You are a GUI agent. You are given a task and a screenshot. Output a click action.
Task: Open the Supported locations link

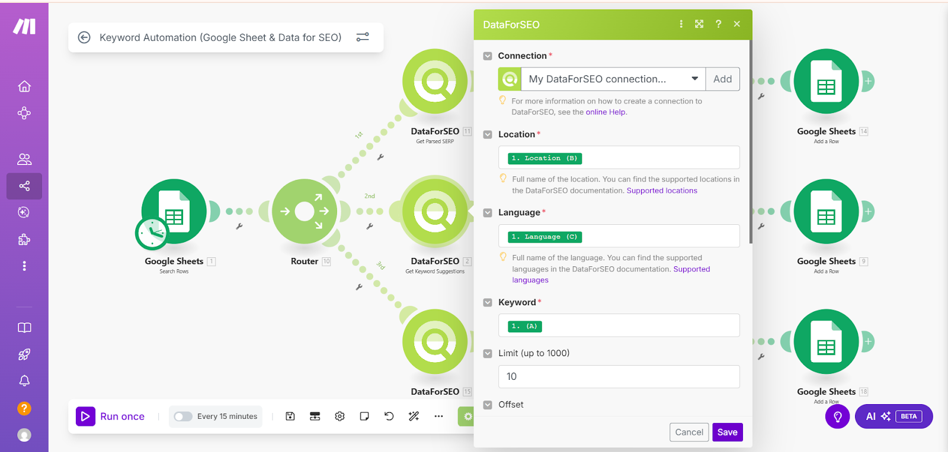662,191
